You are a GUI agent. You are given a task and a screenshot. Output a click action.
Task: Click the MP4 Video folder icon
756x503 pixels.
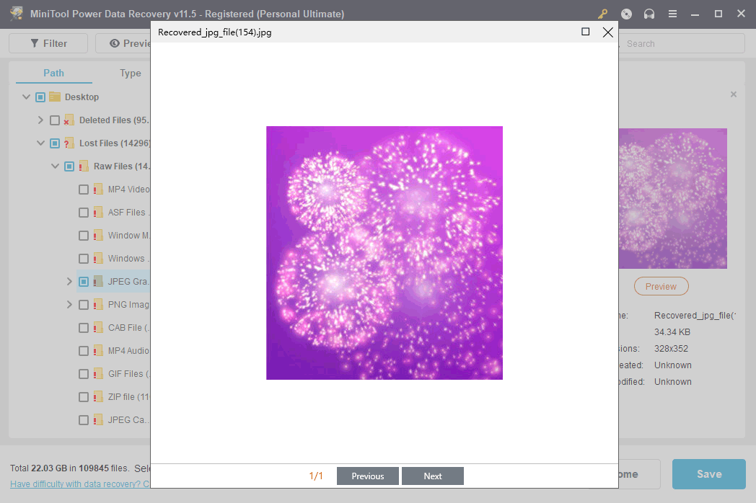tap(98, 190)
